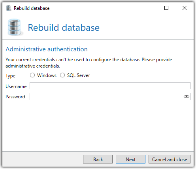This screenshot has width=196, height=169.
Task: Click the large database cylinder logo
Action: point(14,27)
